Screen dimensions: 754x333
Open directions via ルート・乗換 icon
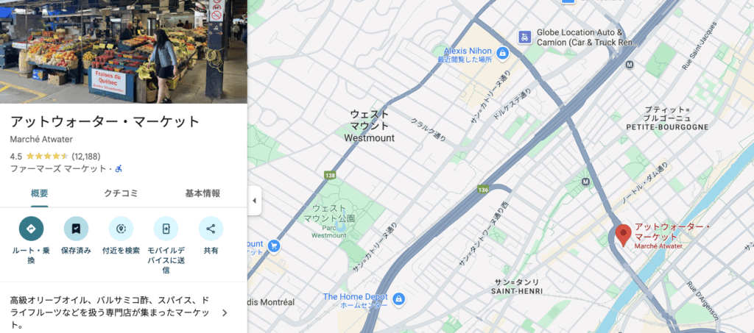[x=31, y=229]
